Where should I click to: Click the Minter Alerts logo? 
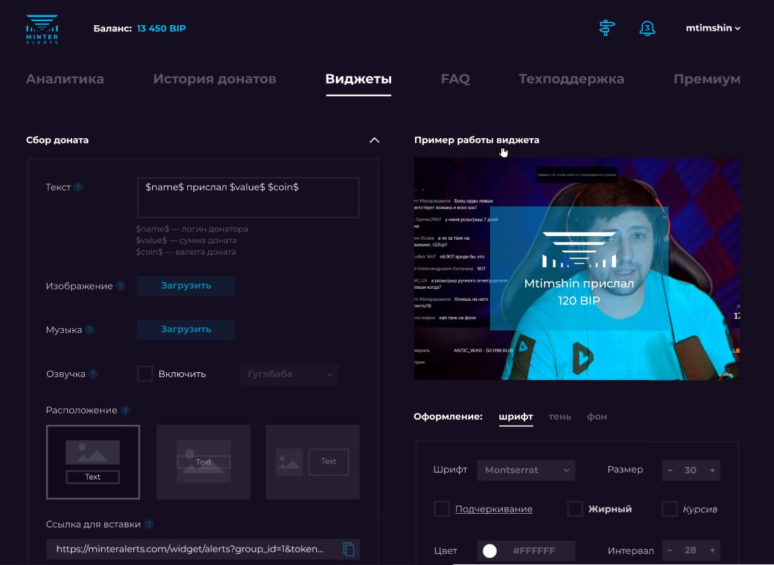pos(41,29)
